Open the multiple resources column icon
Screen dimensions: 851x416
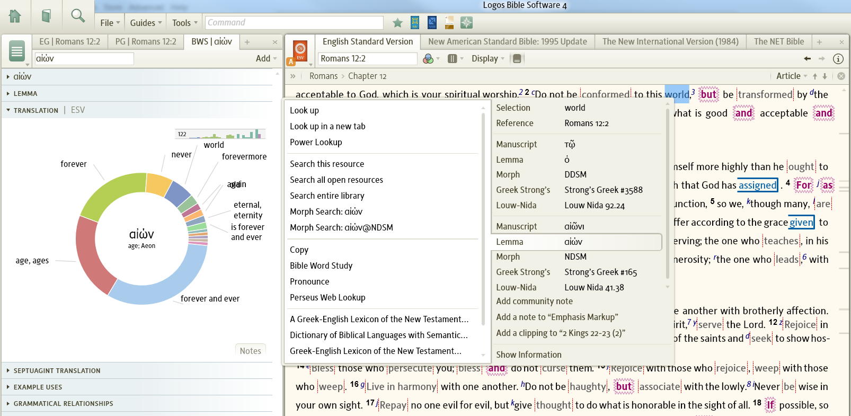(452, 59)
